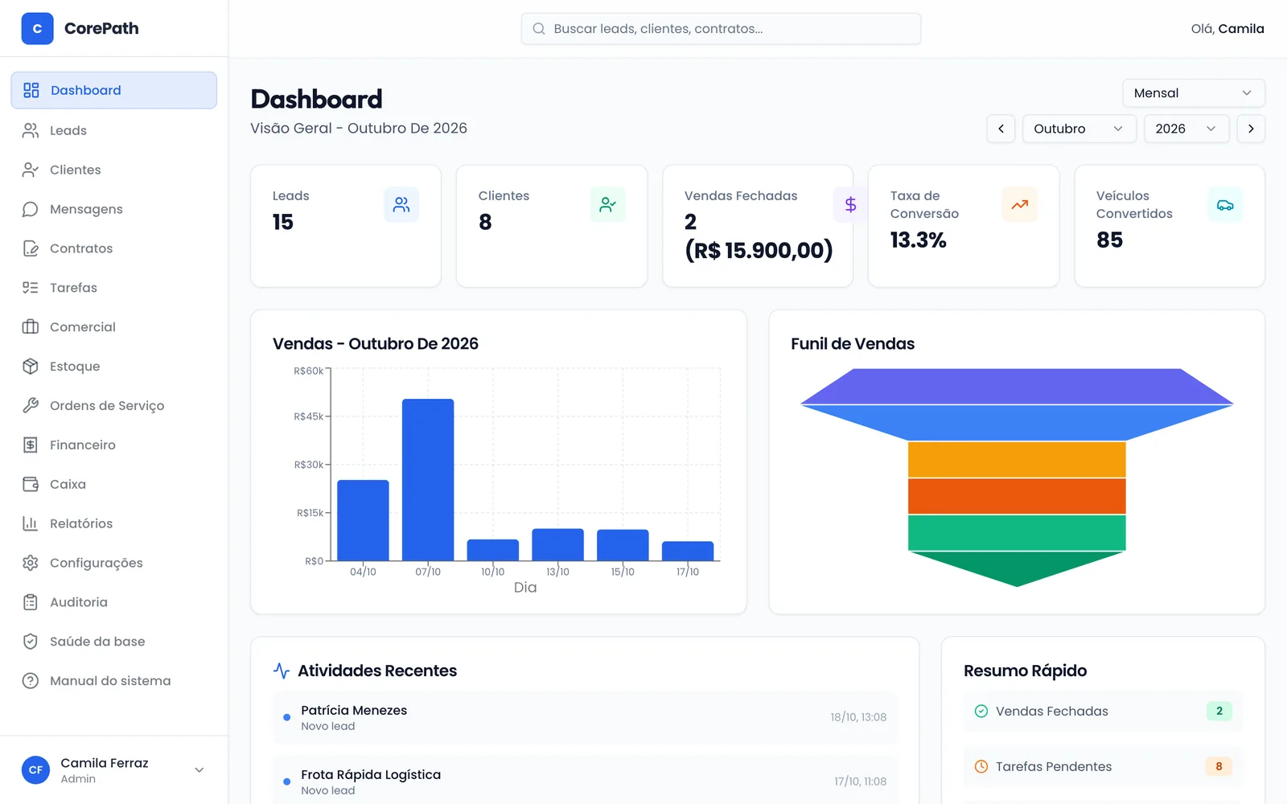This screenshot has height=804, width=1287.
Task: Go to previous month arrow
Action: [1001, 129]
